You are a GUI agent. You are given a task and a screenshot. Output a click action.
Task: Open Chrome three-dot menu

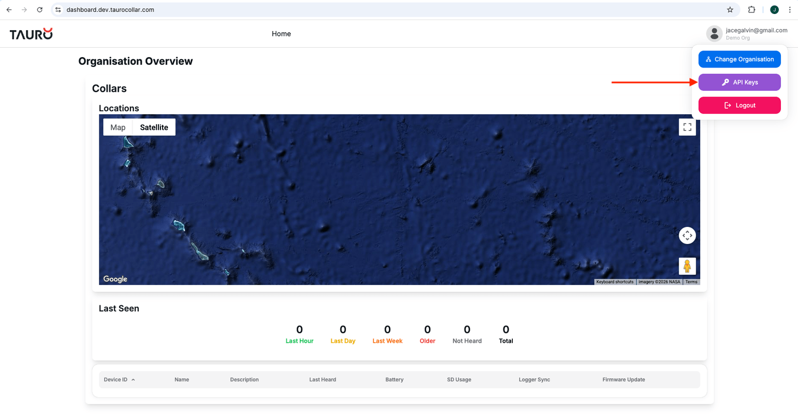click(789, 10)
